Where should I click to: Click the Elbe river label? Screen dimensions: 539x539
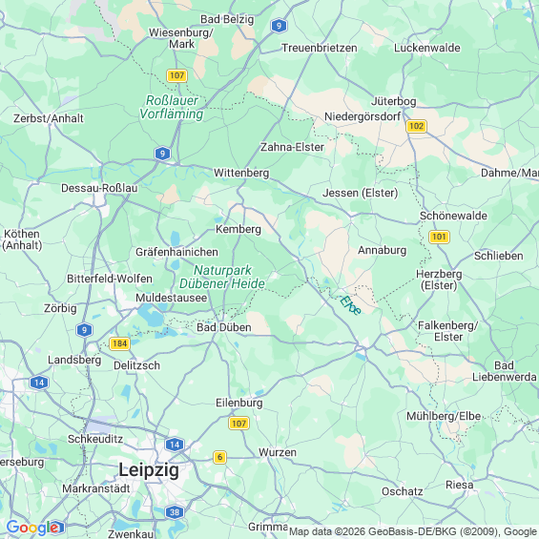(350, 305)
